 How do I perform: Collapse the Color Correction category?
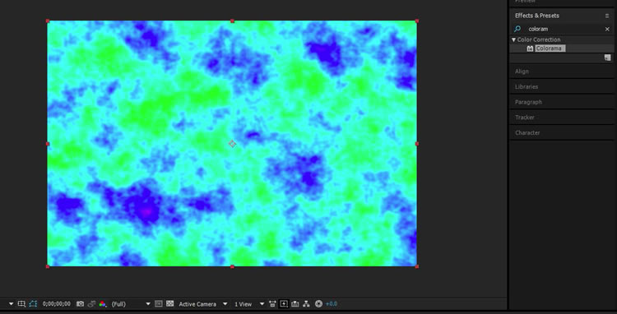(513, 39)
